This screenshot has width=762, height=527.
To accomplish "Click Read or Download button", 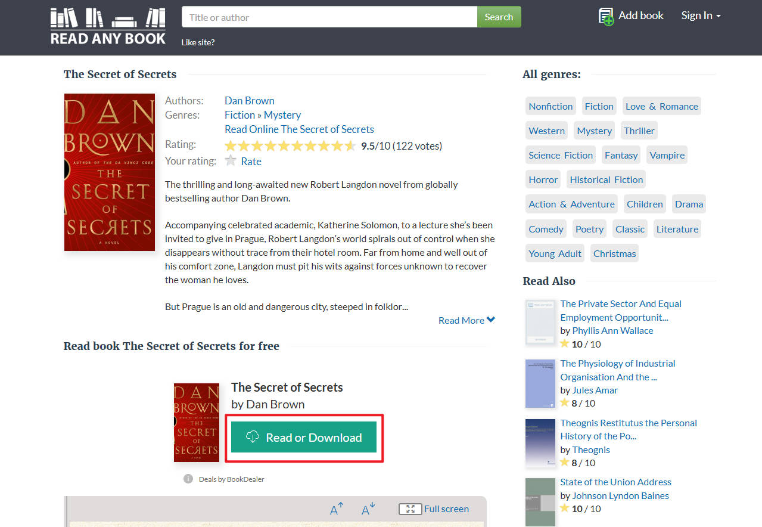I will coord(304,437).
